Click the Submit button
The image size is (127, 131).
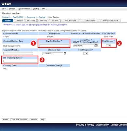click(x=6, y=120)
